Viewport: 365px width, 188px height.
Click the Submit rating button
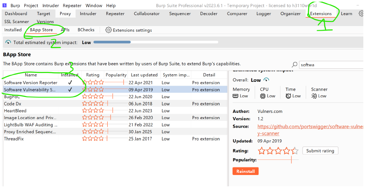pyautogui.click(x=320, y=151)
